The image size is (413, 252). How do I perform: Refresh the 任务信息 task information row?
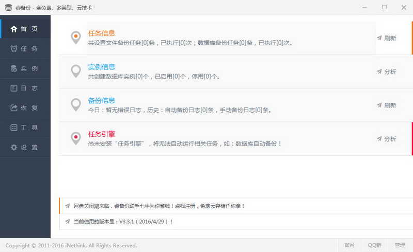387,38
